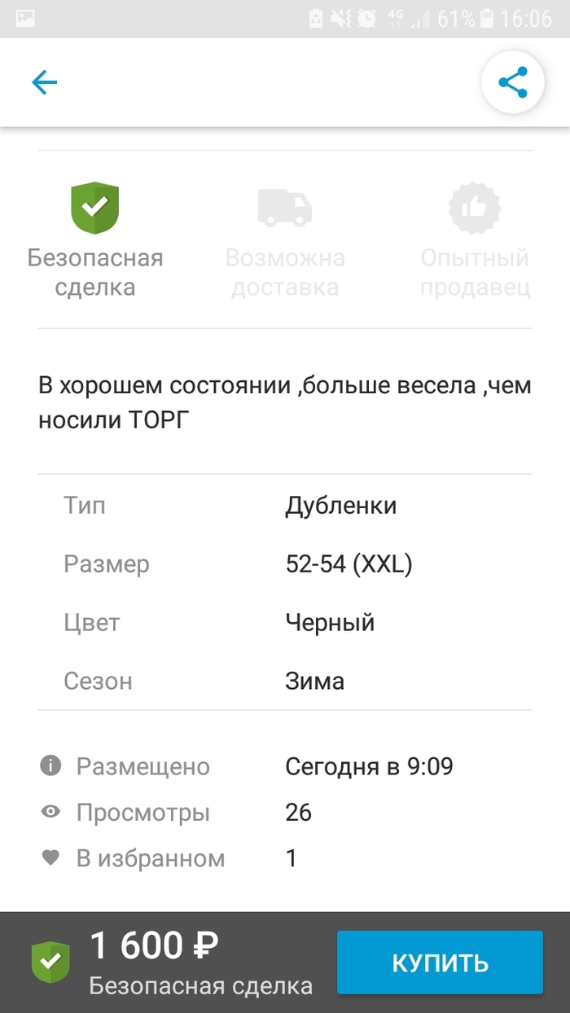Tap the green safe deal shield
This screenshot has height=1013, width=570.
[x=95, y=208]
